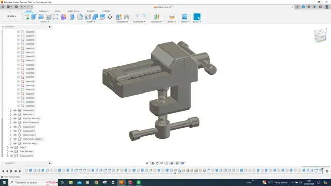
Task: Expand Main Vice Body 1 tree node
Action: (x=10, y=143)
